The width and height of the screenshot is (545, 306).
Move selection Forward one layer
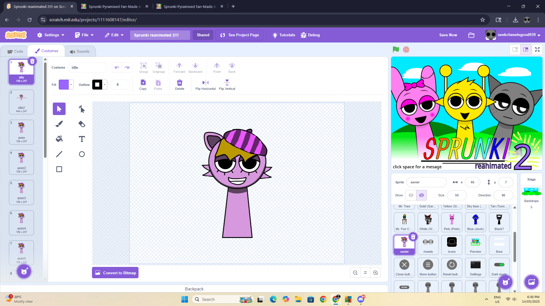click(179, 68)
